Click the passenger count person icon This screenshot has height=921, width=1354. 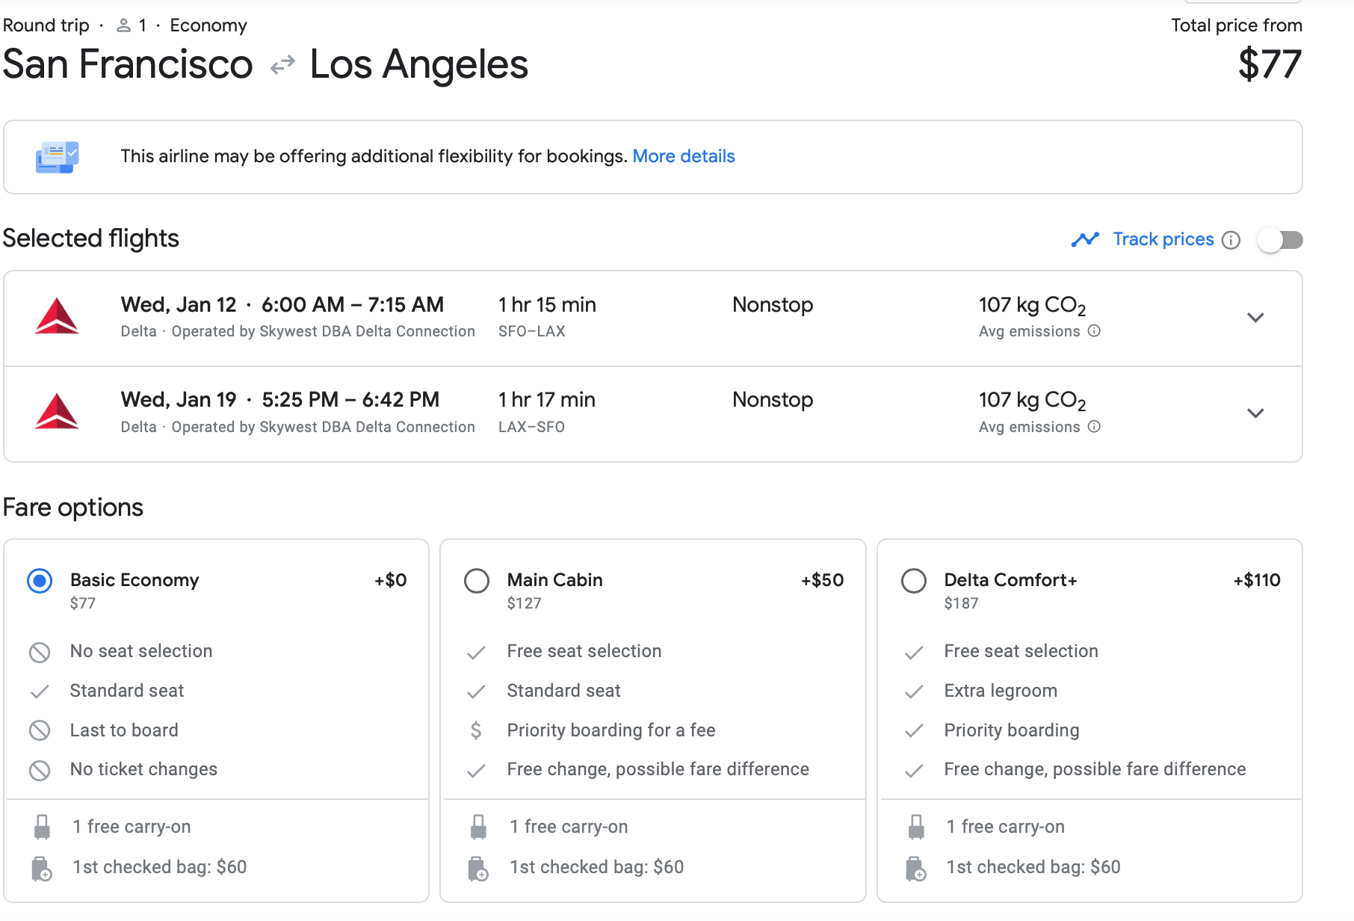pyautogui.click(x=123, y=26)
